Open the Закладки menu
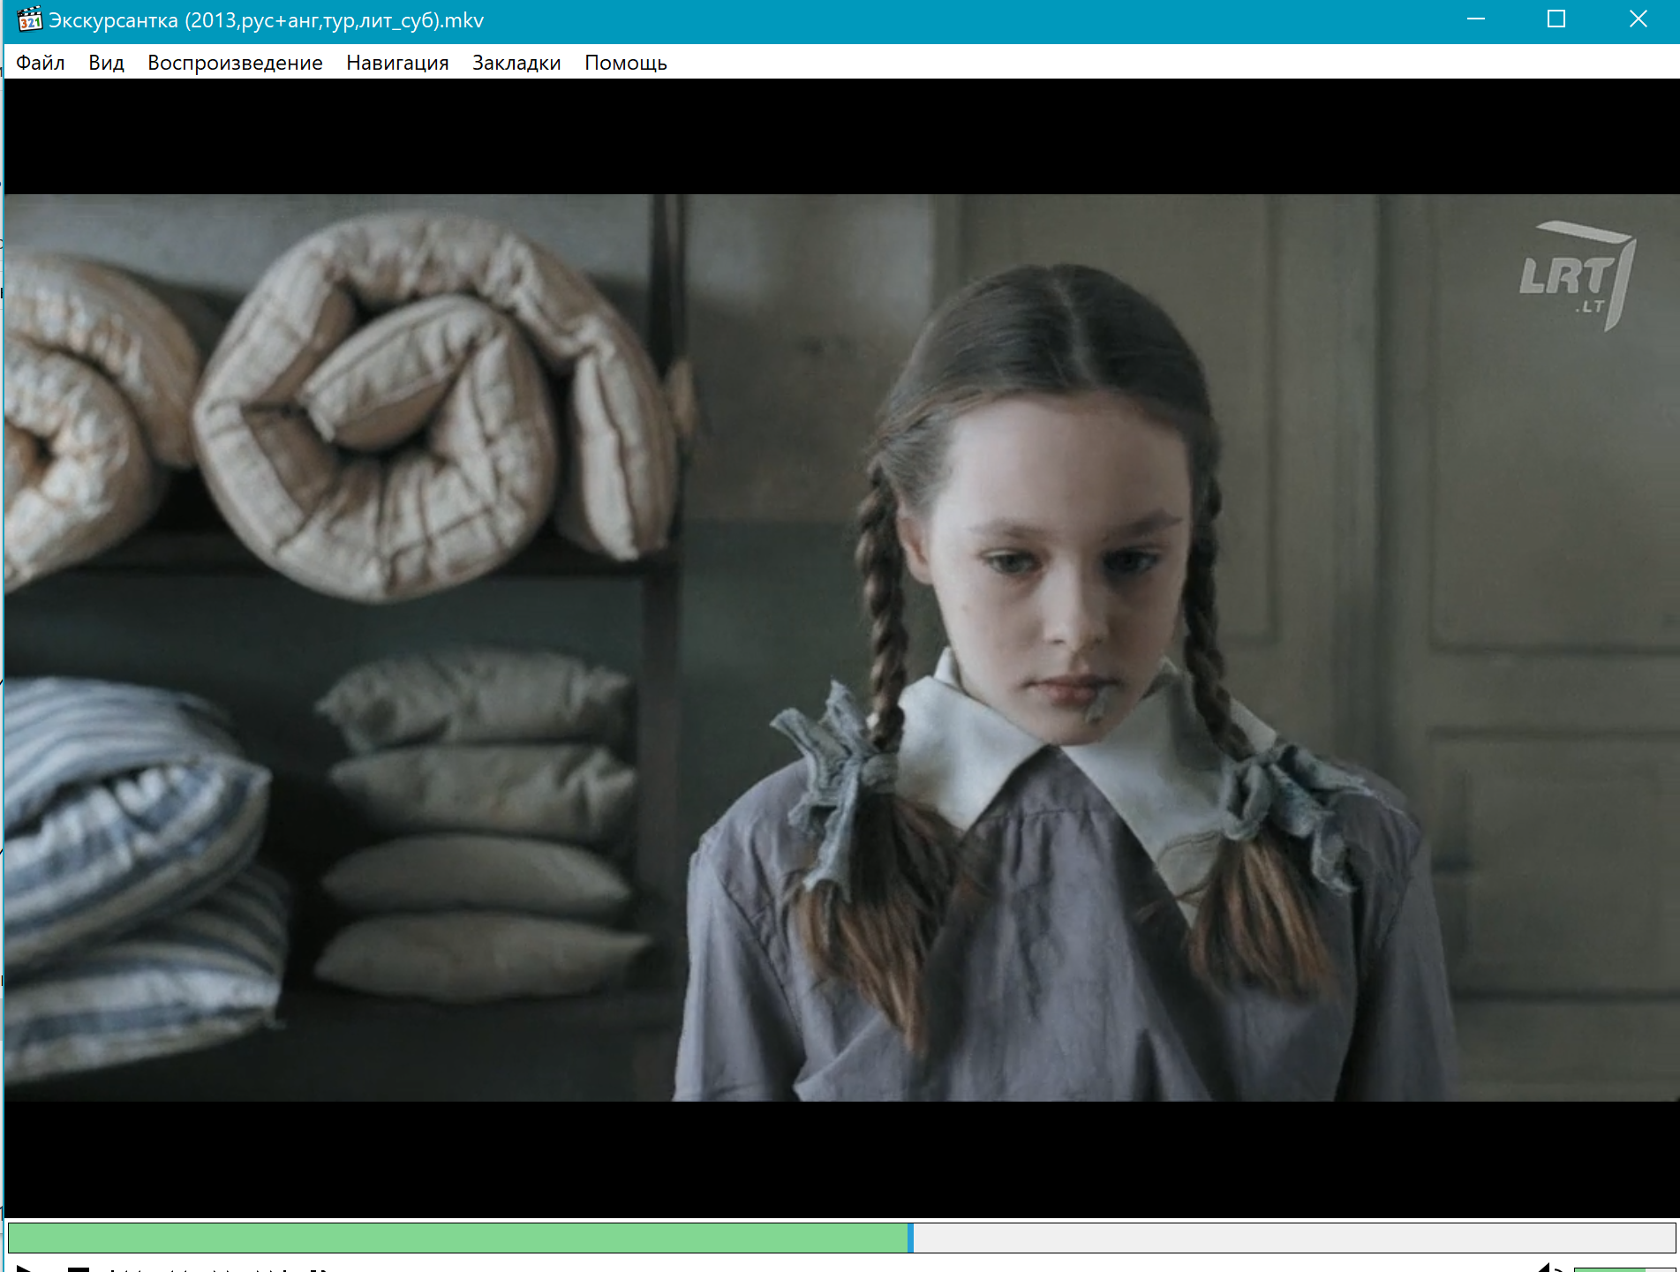The width and height of the screenshot is (1680, 1272). pyautogui.click(x=516, y=63)
